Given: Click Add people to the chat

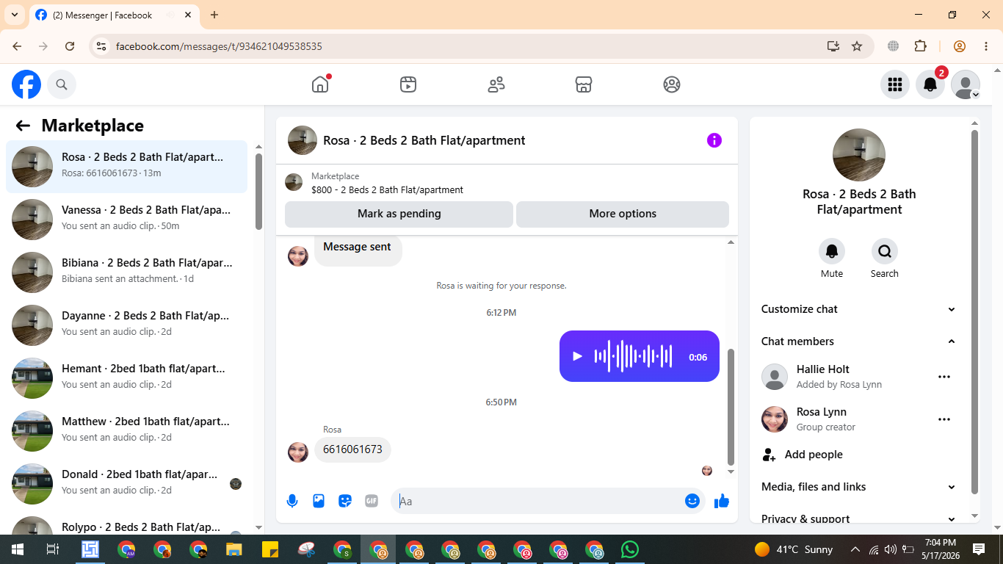Looking at the screenshot, I should tap(858, 455).
